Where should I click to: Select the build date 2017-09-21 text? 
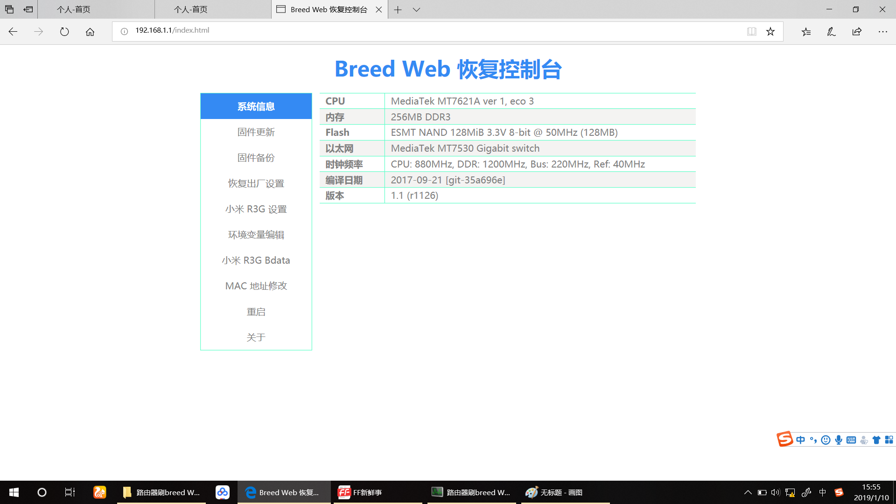[448, 180]
